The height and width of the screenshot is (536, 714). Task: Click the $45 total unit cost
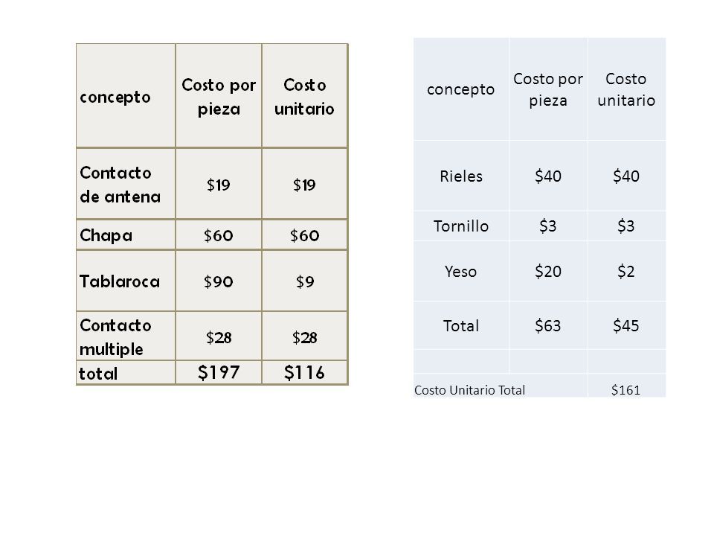point(626,325)
